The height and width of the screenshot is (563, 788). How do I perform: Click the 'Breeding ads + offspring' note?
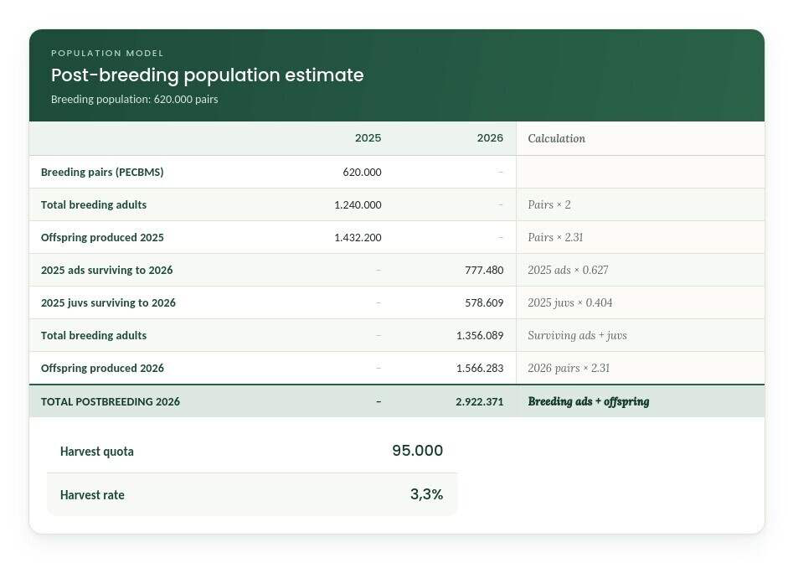coord(589,401)
